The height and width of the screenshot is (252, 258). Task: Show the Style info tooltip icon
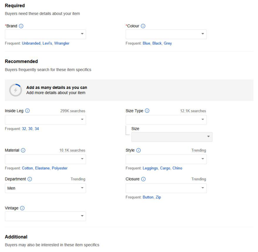pos(139,150)
